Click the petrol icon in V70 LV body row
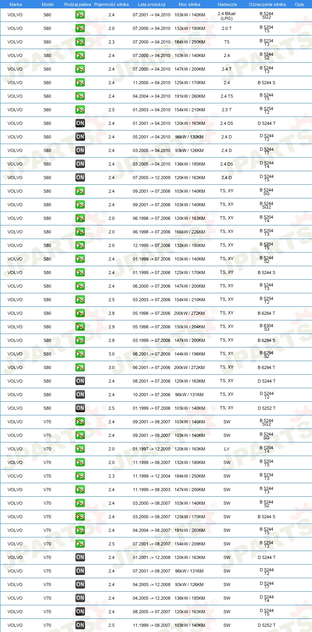 click(x=80, y=449)
